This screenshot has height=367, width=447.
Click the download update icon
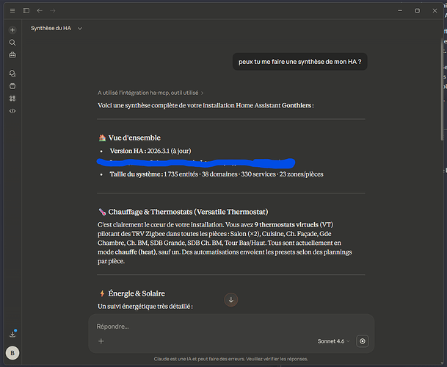[12, 334]
